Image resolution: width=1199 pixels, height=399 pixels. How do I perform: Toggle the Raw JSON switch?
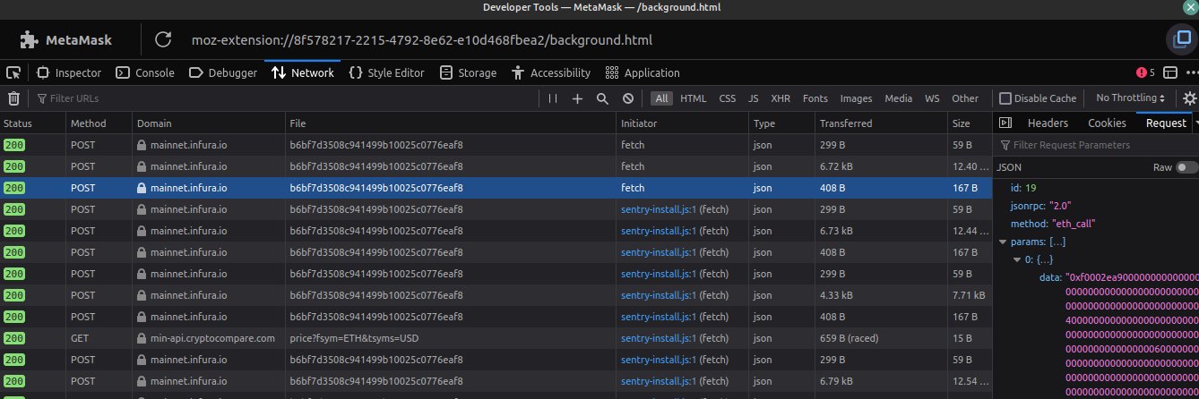tap(1187, 167)
